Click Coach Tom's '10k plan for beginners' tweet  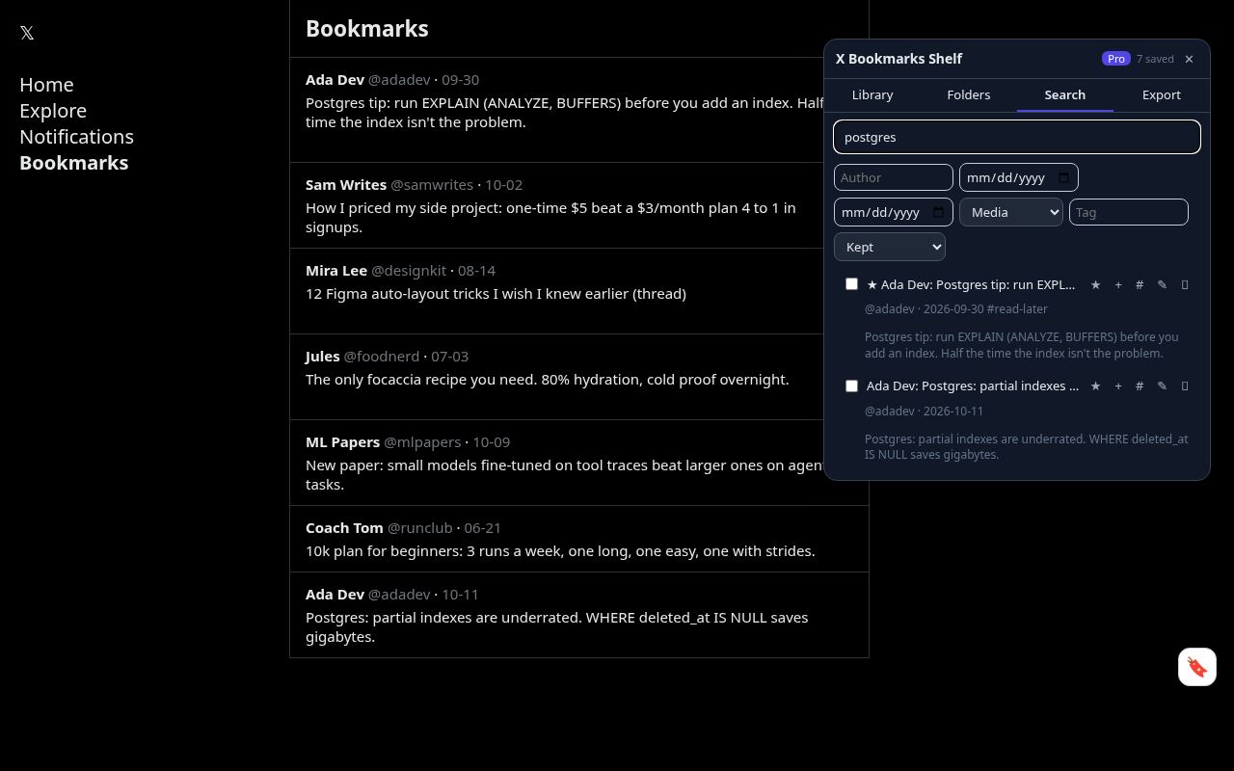point(560,551)
